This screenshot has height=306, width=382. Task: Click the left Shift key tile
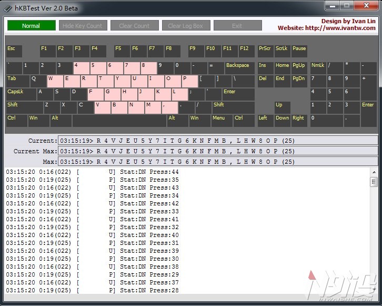click(x=25, y=107)
